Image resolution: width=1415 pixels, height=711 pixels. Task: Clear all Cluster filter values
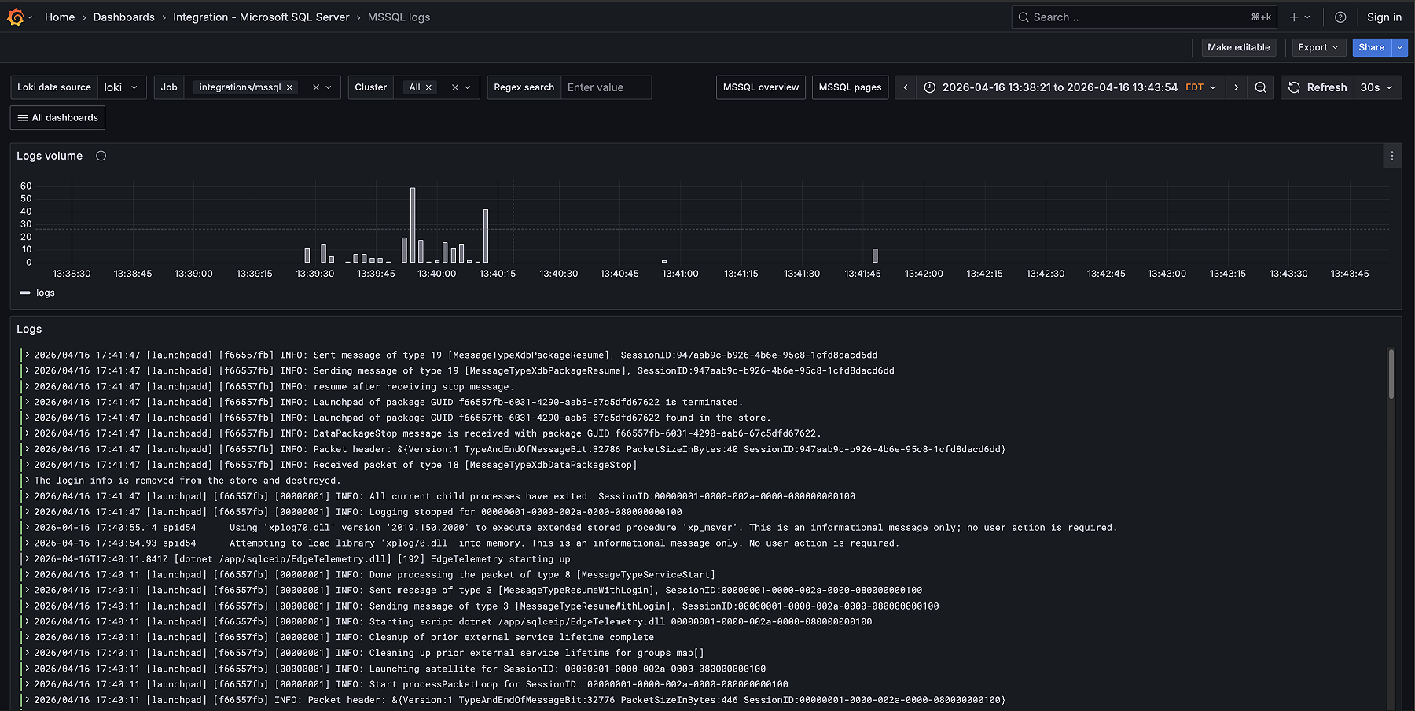(454, 87)
